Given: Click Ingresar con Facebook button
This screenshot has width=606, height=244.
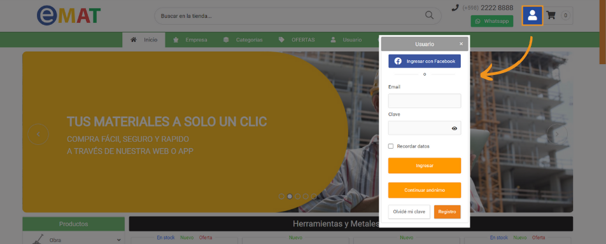Looking at the screenshot, I should click(x=425, y=62).
